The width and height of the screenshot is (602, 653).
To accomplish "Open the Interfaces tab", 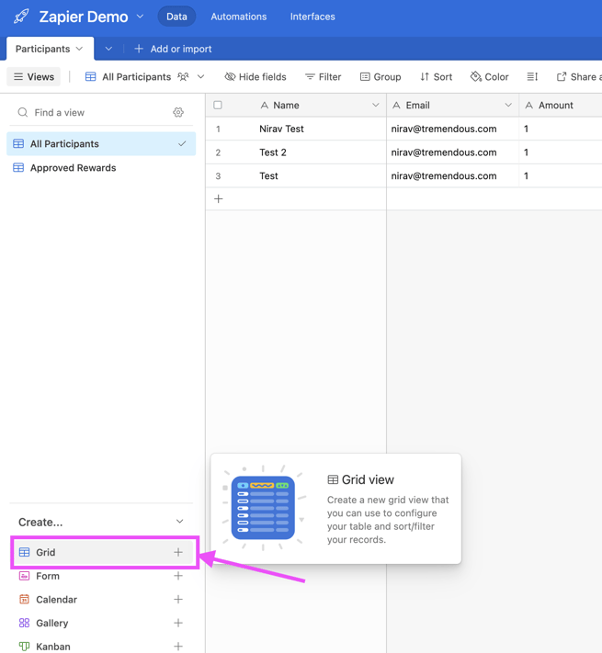I will coord(312,17).
